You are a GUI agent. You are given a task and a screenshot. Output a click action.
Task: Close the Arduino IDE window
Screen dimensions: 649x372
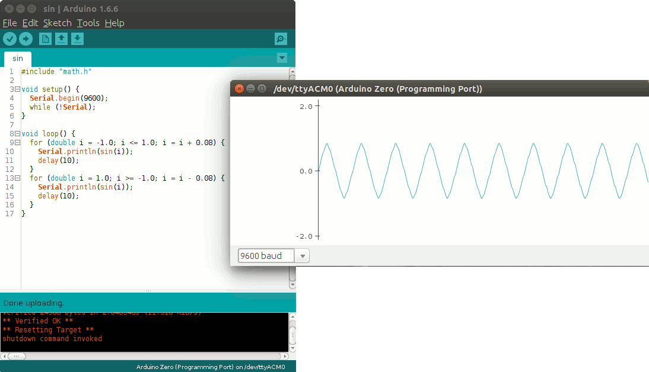(x=9, y=9)
